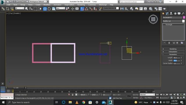
Task: Click the 3ds Max application logo button
Action: coord(3,3)
